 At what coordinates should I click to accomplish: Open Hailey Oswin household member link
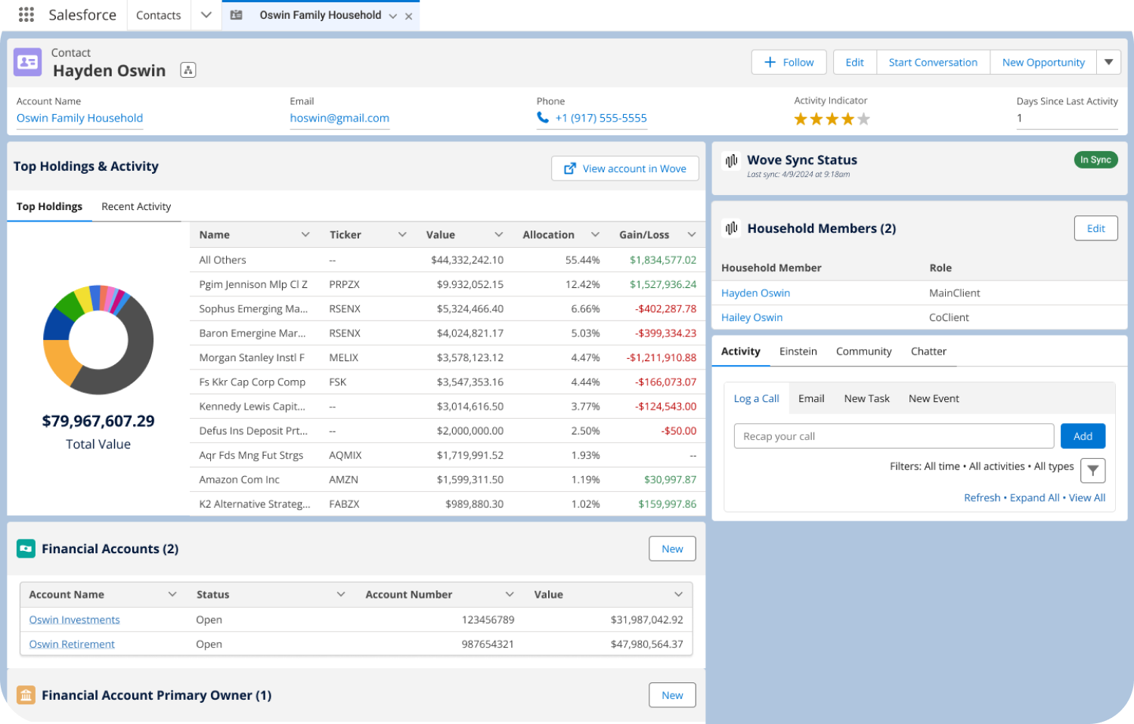[751, 317]
